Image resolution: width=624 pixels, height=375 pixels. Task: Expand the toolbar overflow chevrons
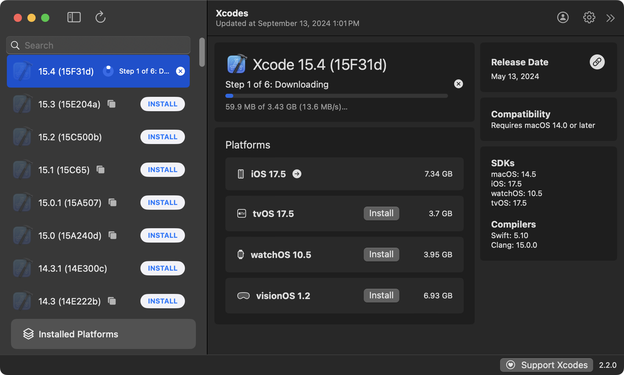pos(610,18)
